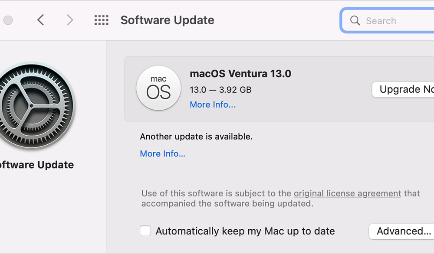Focus the Search input field
This screenshot has height=254, width=434.
click(388, 21)
